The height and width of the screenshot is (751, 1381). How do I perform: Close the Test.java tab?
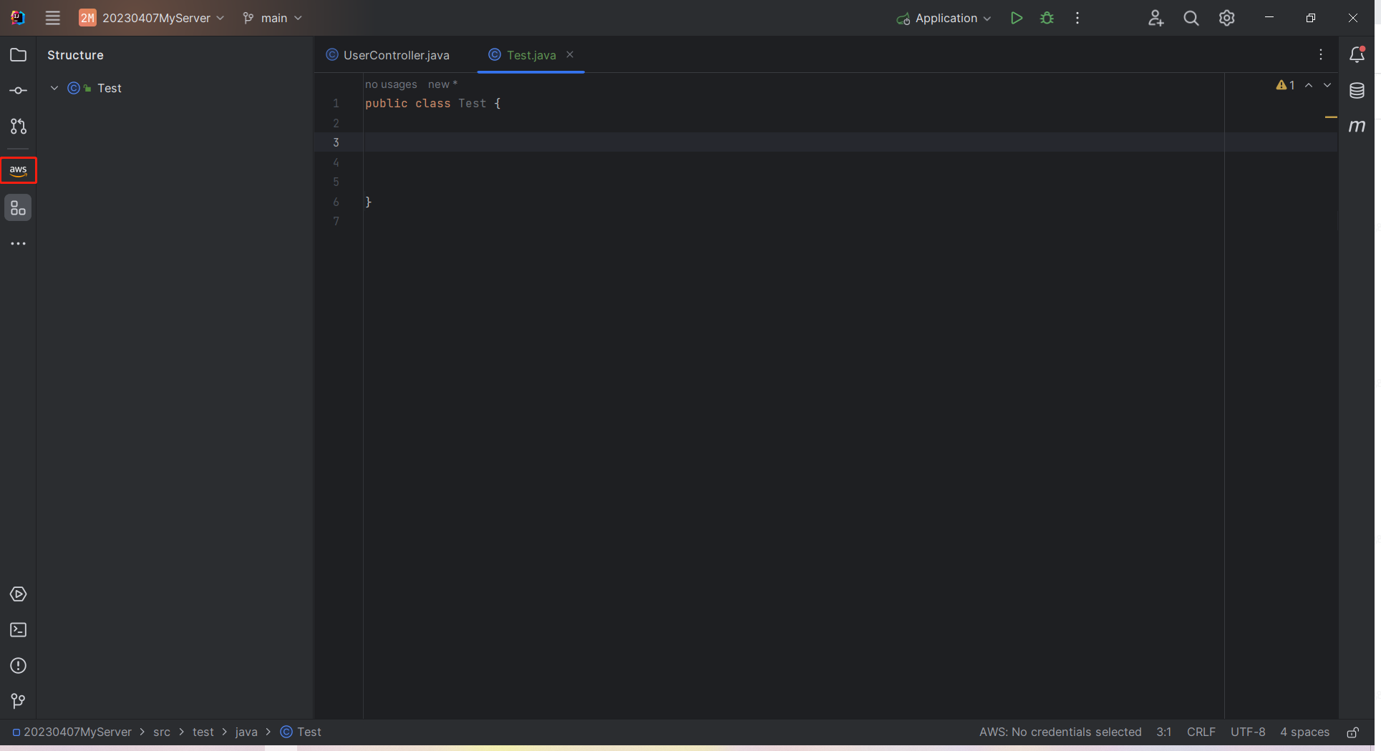point(570,55)
